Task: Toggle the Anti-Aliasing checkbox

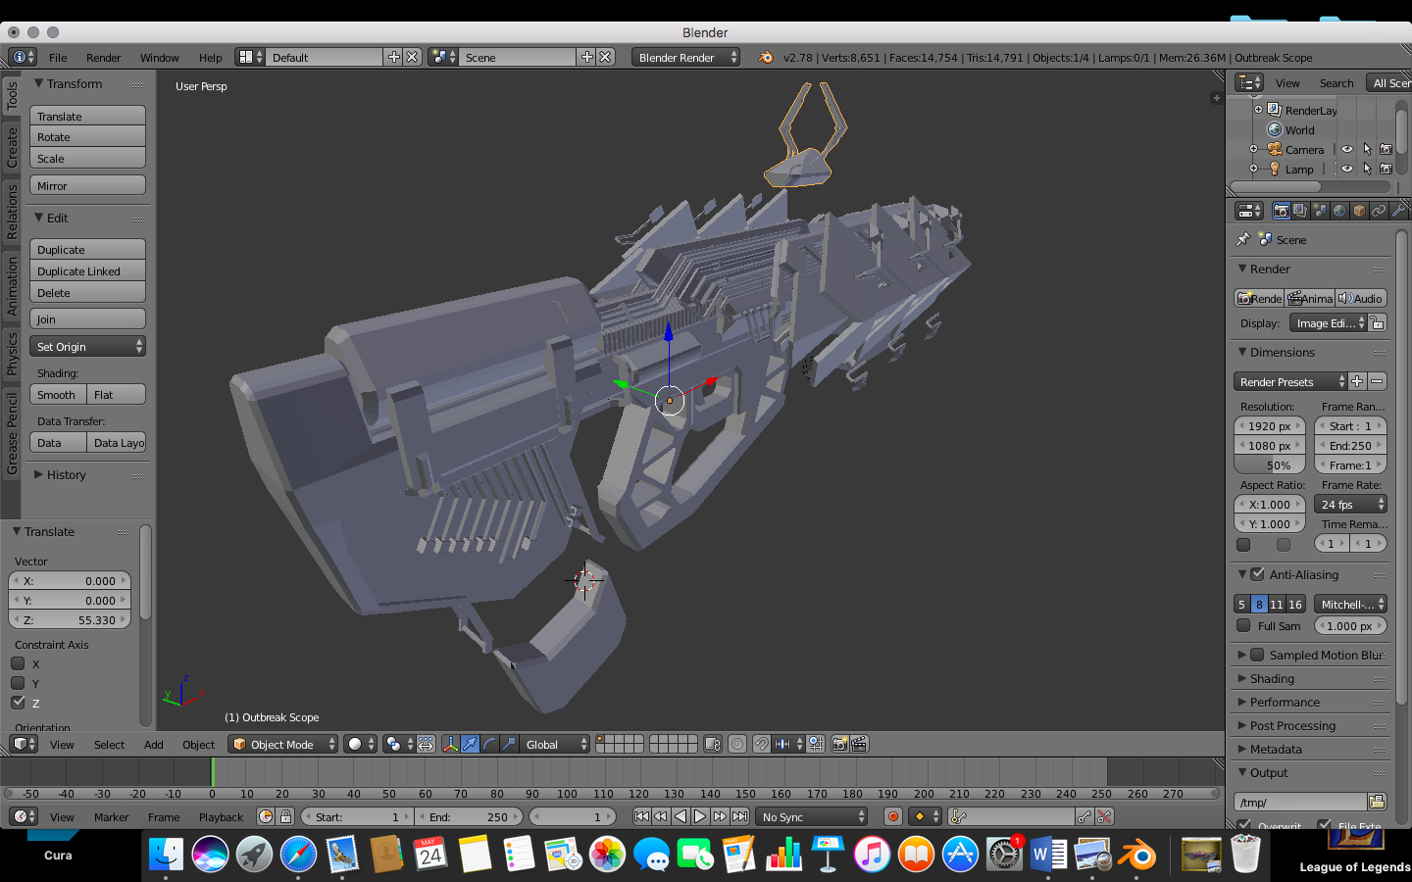Action: [x=1258, y=574]
